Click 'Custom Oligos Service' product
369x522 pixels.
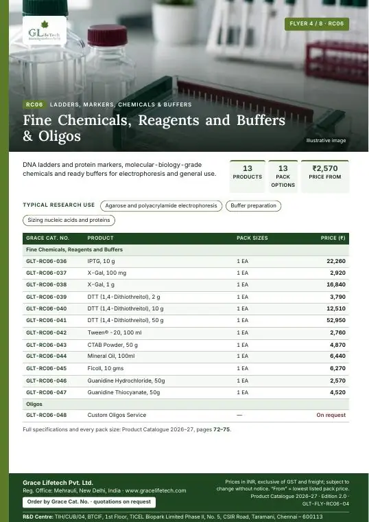117,415
